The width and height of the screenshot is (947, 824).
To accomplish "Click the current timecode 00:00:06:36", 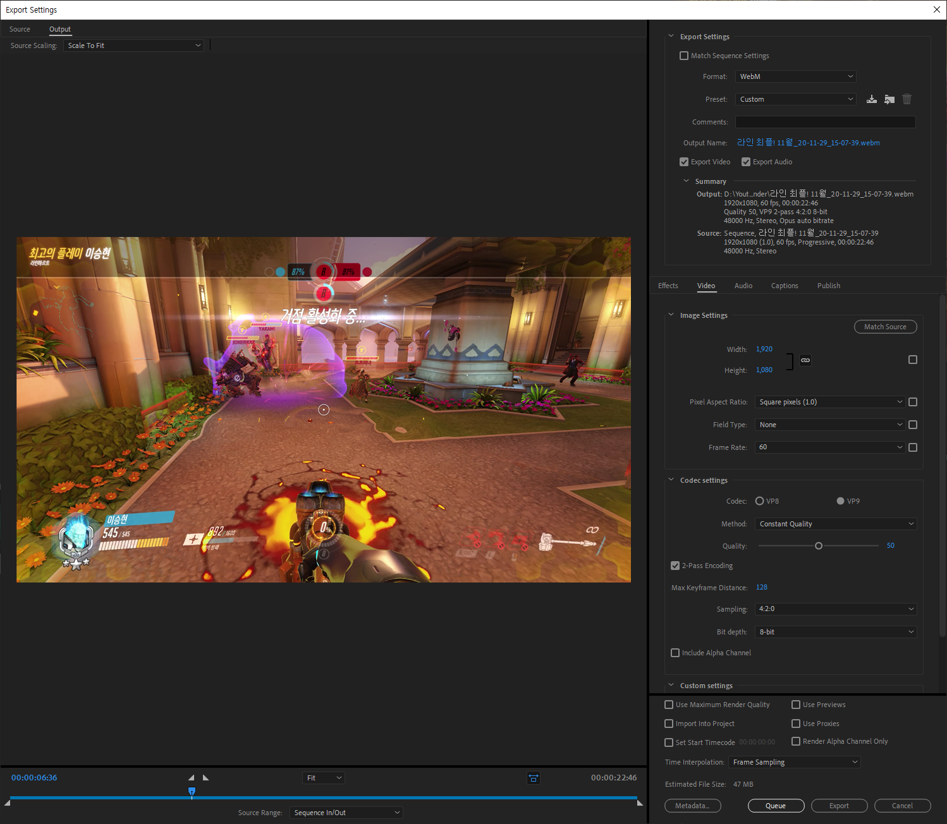I will [34, 778].
